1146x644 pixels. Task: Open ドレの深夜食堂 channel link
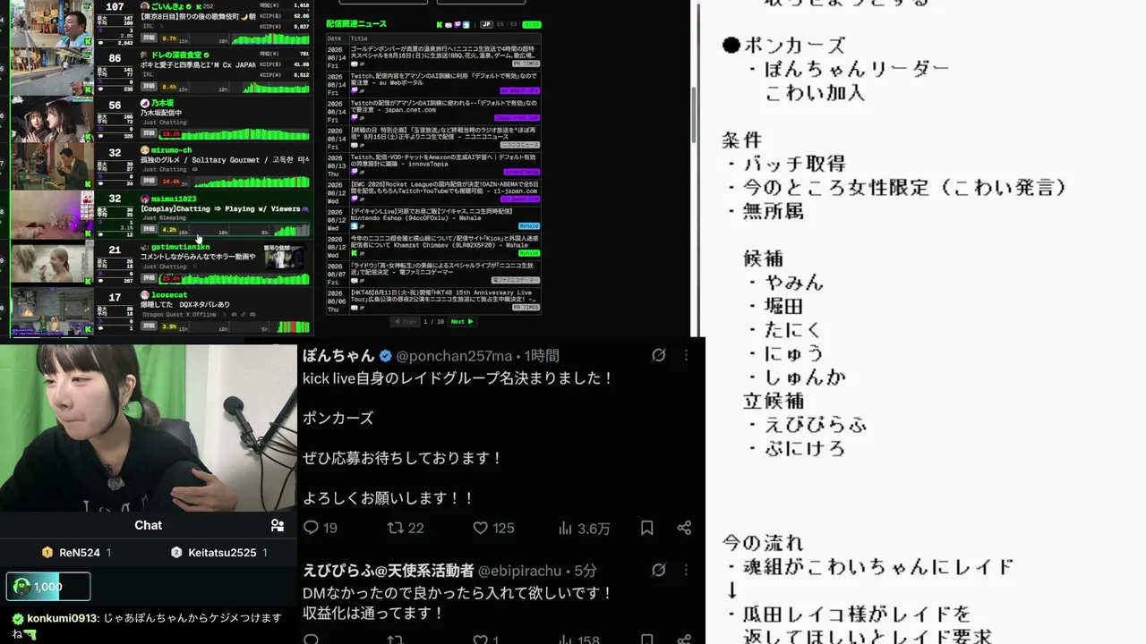(x=176, y=55)
